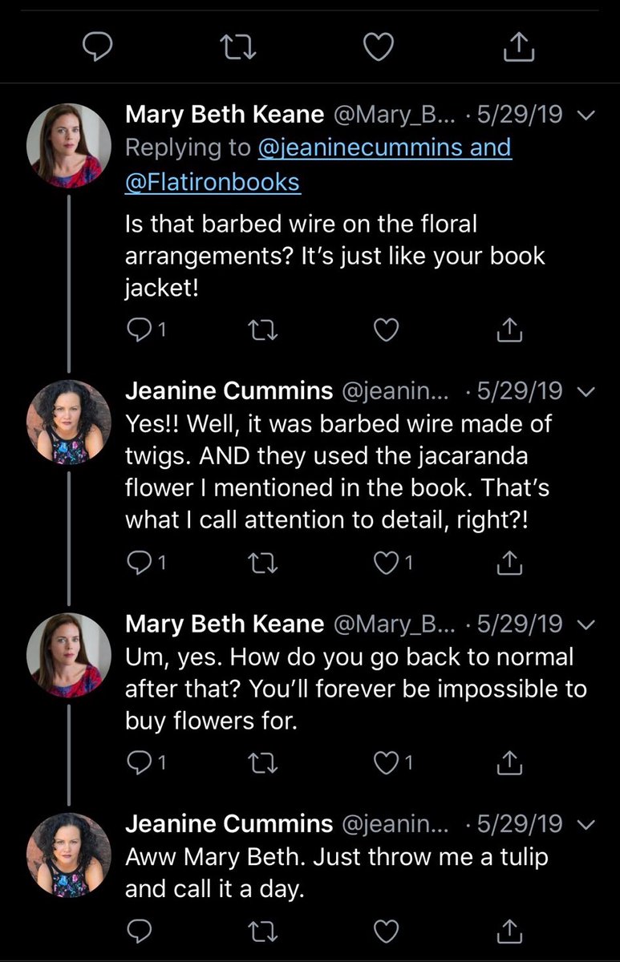Tap Jeanine Cummins' name on jacaranda tweet

click(230, 391)
